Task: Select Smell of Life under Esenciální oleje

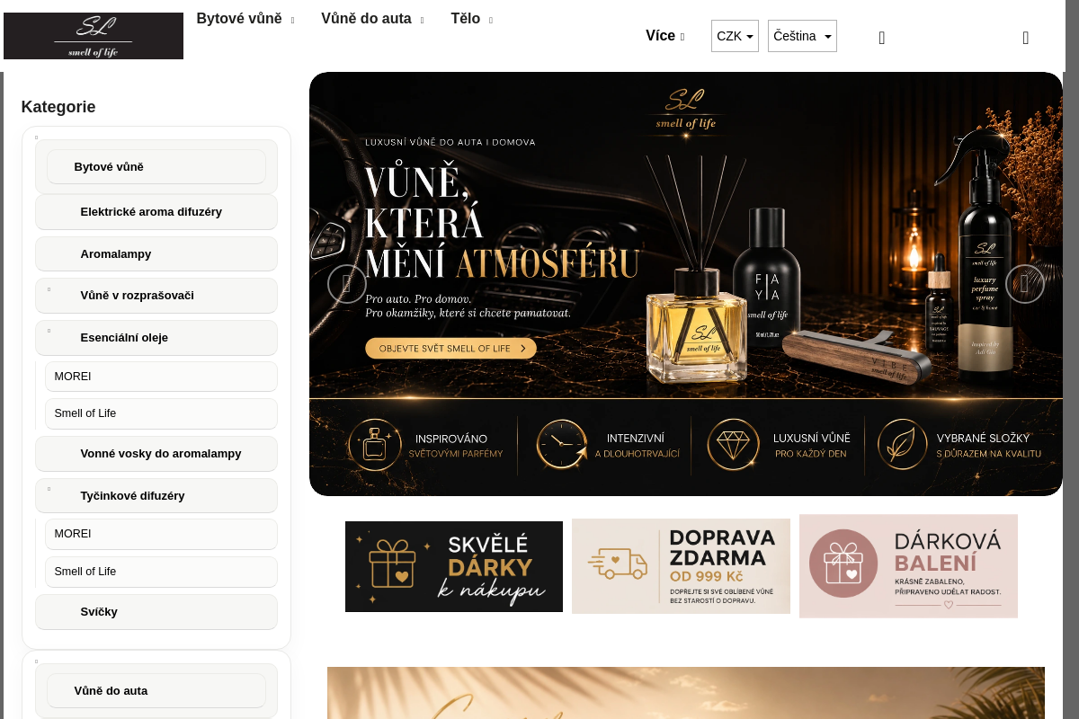Action: point(161,413)
